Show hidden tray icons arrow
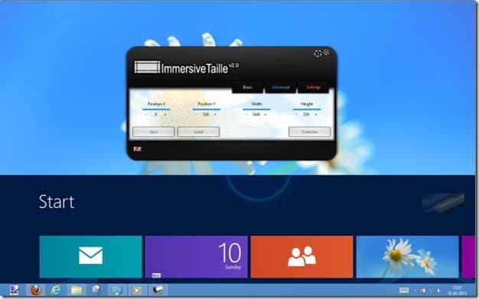This screenshot has width=479, height=299. click(x=415, y=291)
